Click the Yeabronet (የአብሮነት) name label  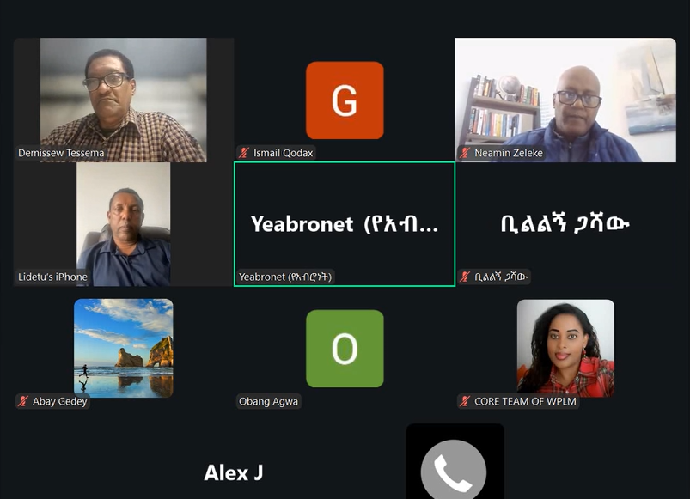pyautogui.click(x=285, y=277)
